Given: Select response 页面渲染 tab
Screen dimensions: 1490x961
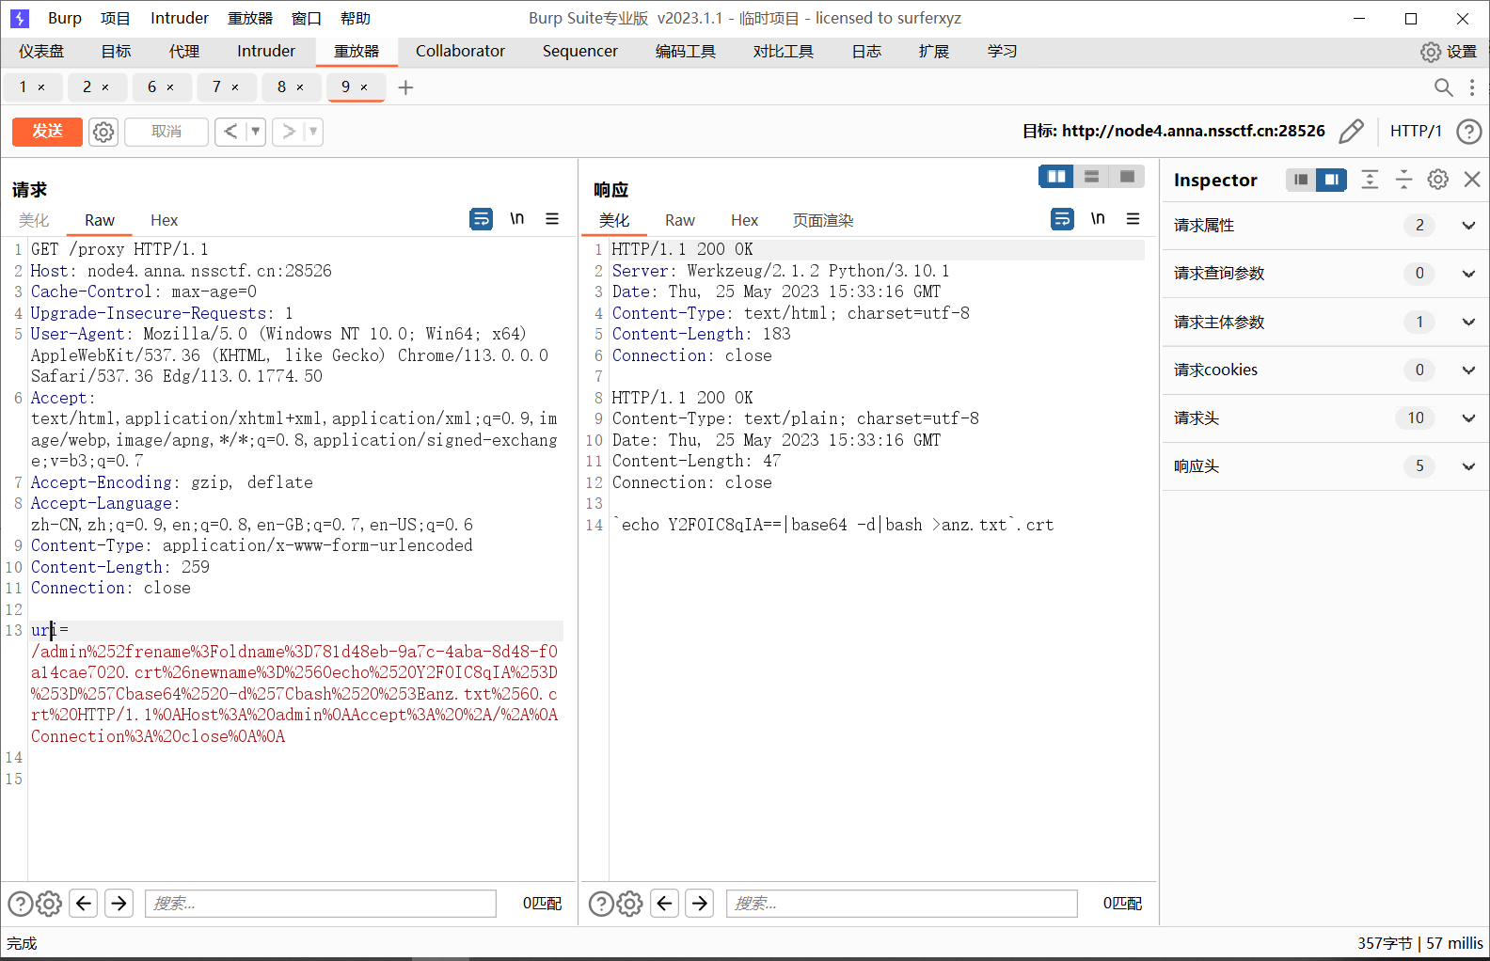Looking at the screenshot, I should tap(823, 220).
